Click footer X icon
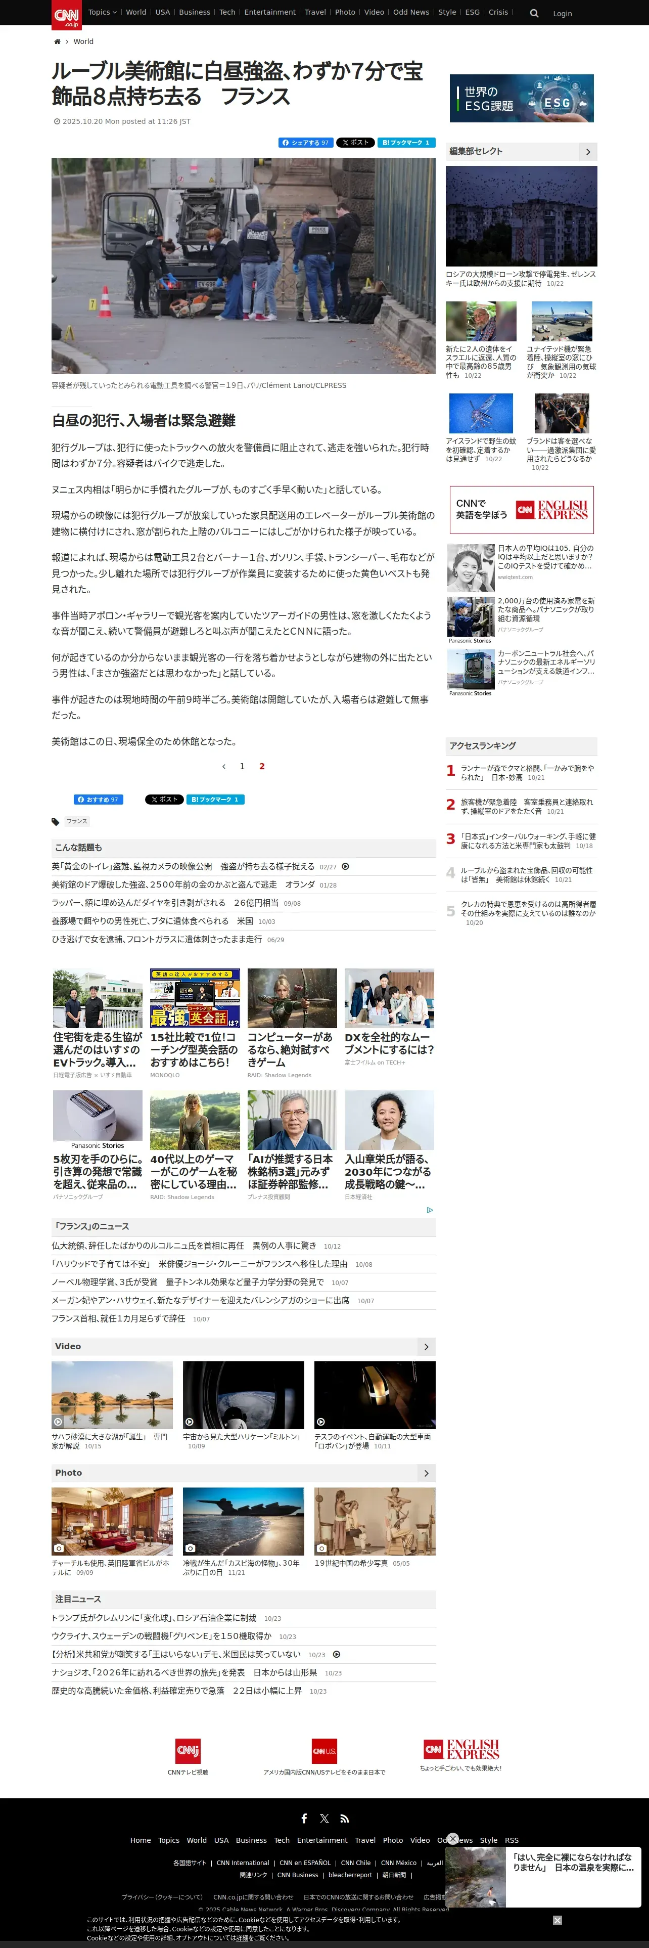649x1948 pixels. tap(324, 1819)
